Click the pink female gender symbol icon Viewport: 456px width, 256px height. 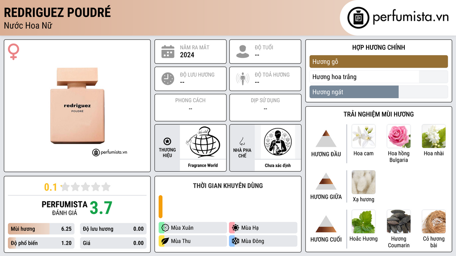pyautogui.click(x=13, y=52)
